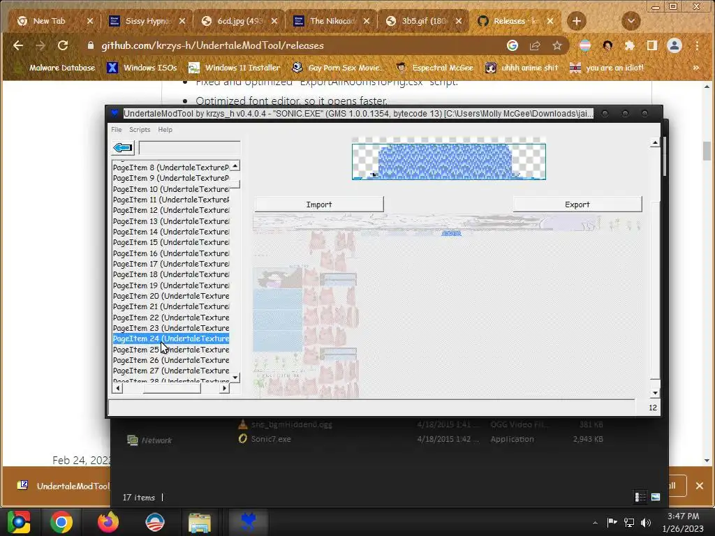Open the File menu in UndertaleModTool
Screen dimensions: 715x536
tap(117, 129)
